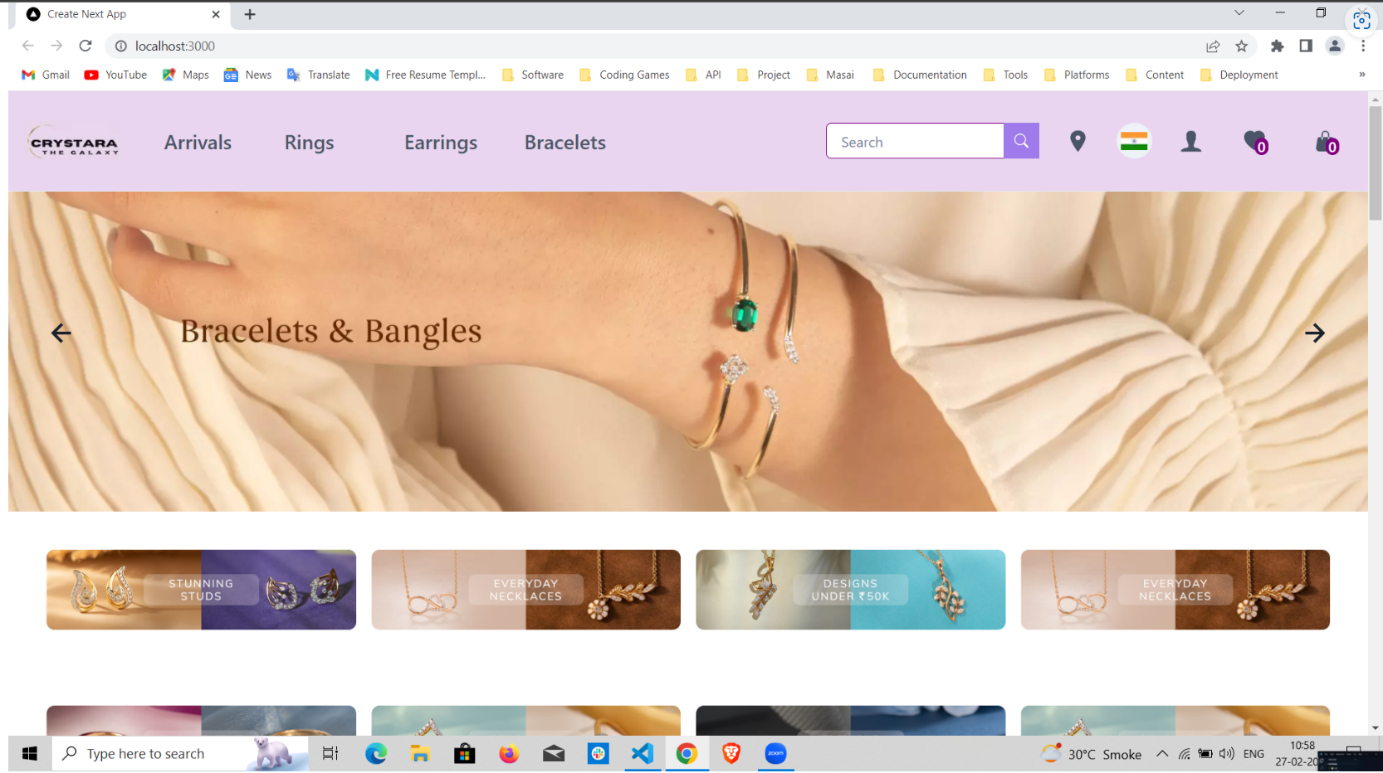Click the purple search magnifier button

click(x=1021, y=141)
